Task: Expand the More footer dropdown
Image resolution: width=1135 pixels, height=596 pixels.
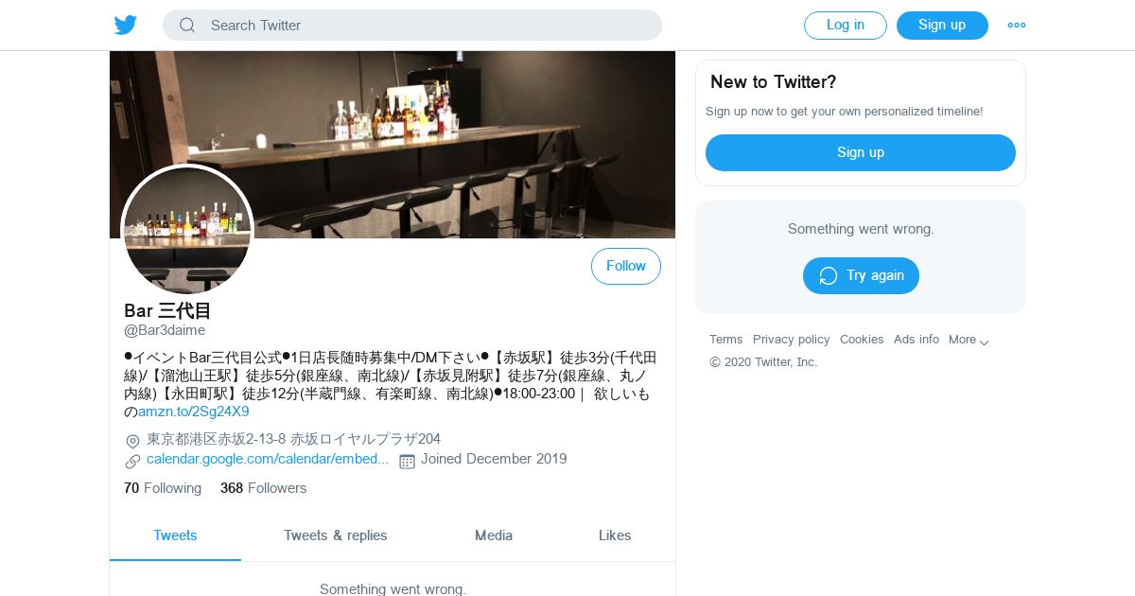Action: [969, 340]
